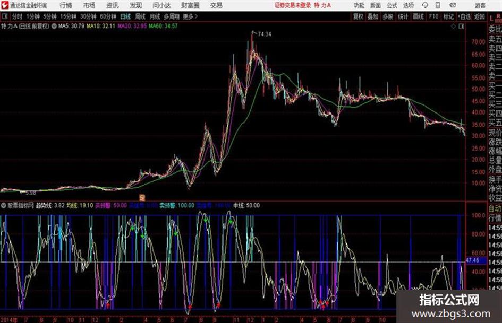This screenshot has height=323, width=502.
Task: Open the 功能 menu
Action: point(359,5)
